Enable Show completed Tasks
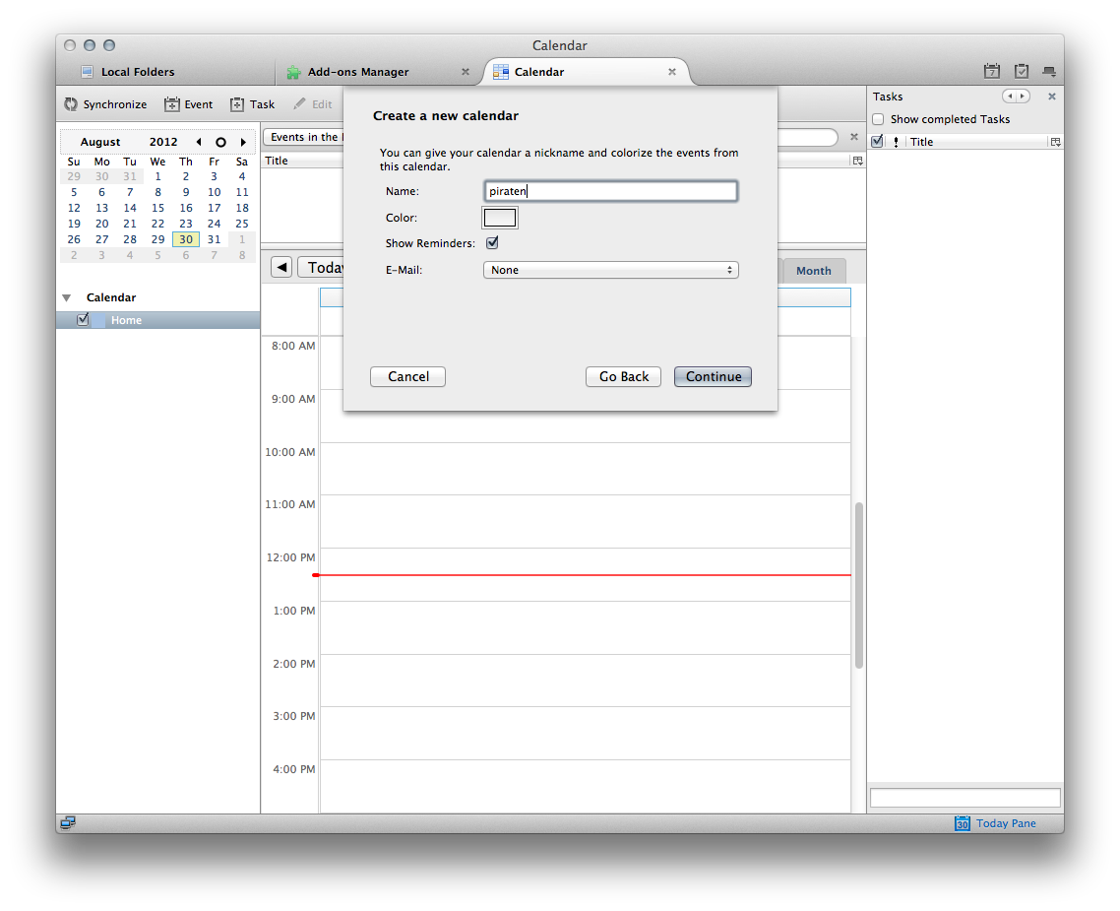The image size is (1120, 911). [x=878, y=119]
